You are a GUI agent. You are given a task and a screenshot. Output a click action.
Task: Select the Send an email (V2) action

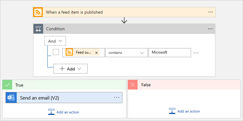point(64,98)
